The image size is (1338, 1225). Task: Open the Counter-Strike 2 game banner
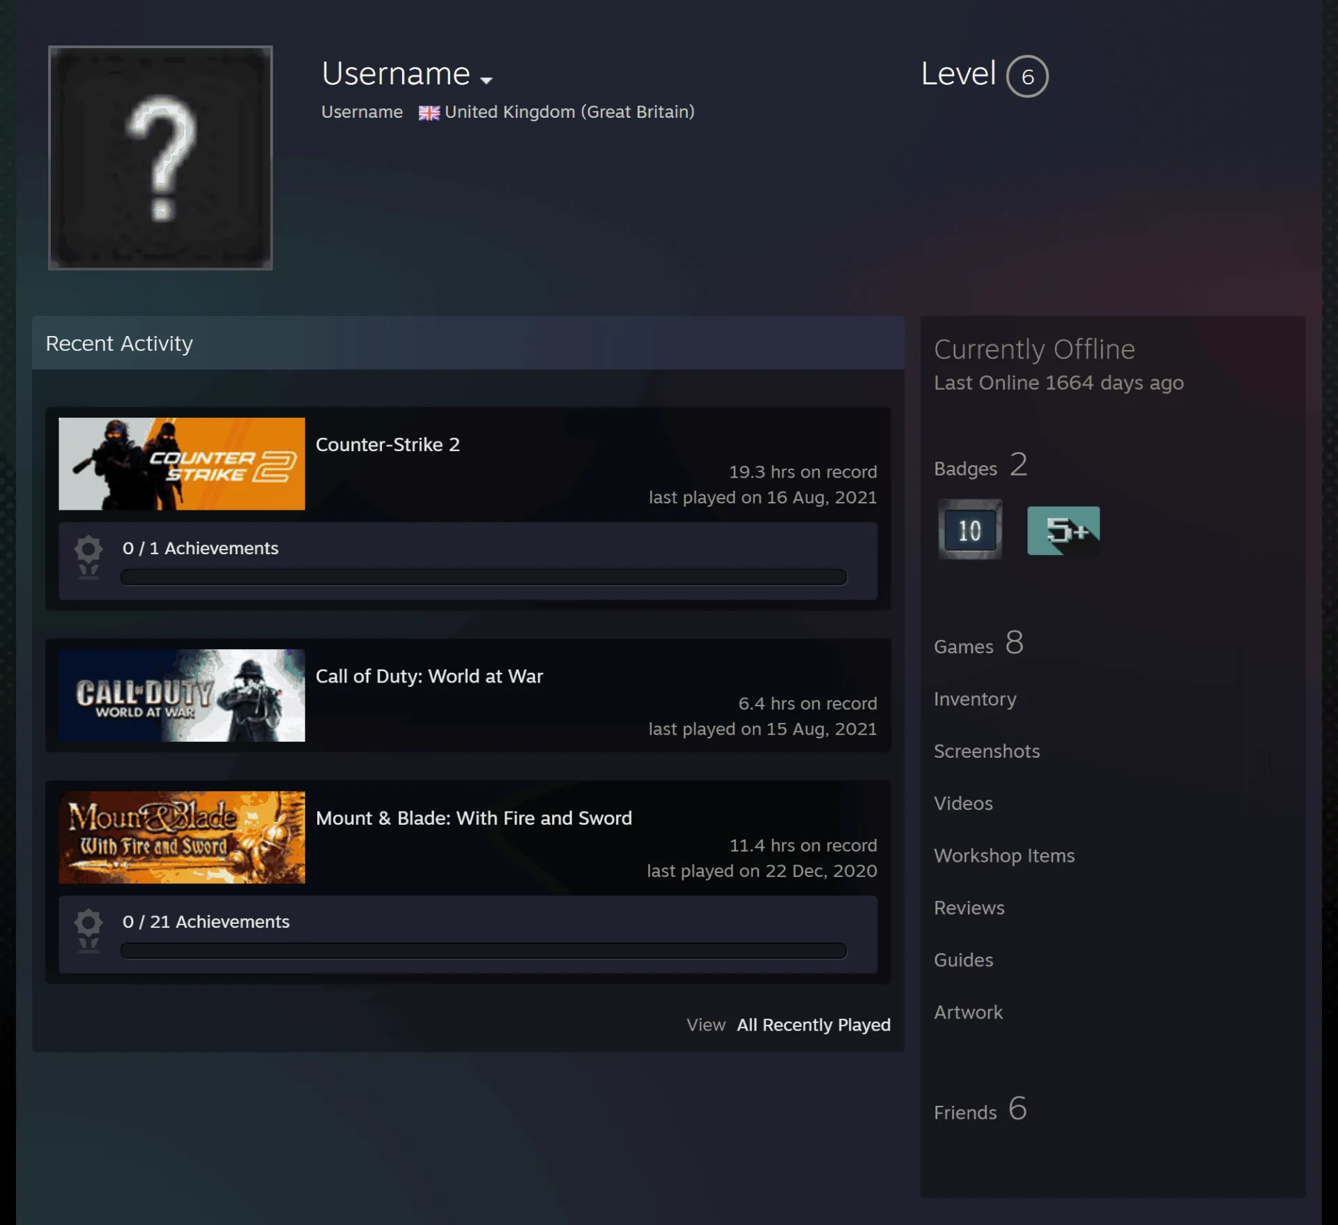182,464
